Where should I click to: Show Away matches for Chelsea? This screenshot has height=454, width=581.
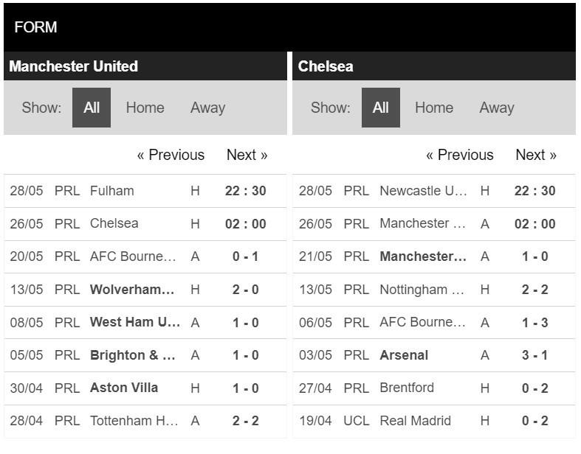coord(497,108)
